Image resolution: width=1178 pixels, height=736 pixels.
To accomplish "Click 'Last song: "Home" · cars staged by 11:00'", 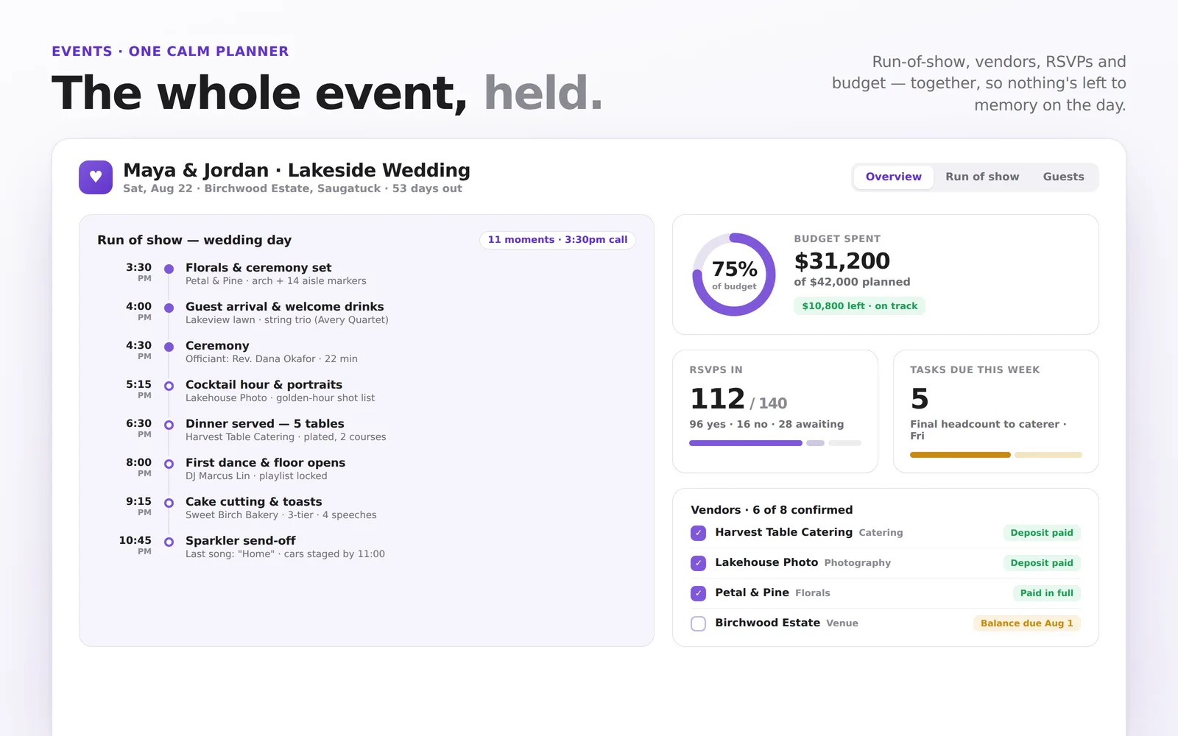I will (x=285, y=554).
